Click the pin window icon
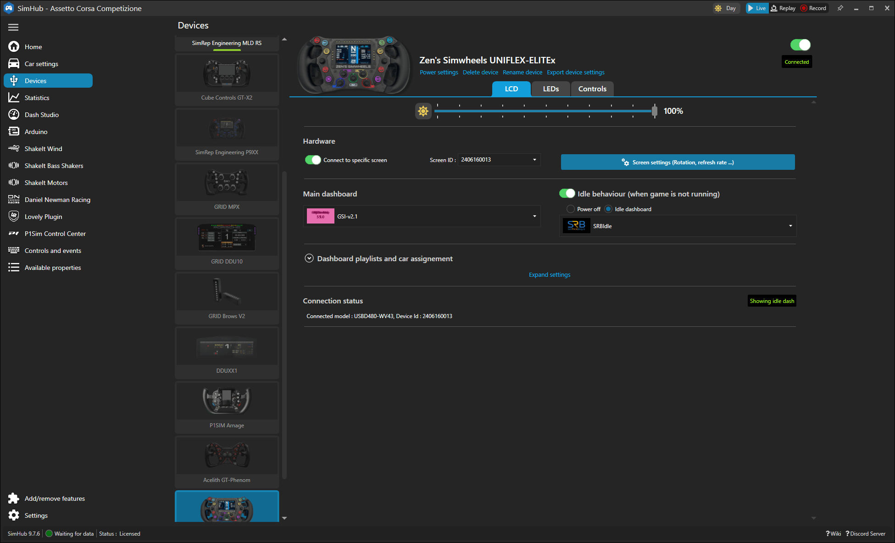 click(x=840, y=8)
